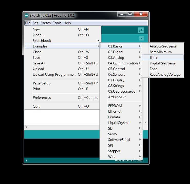Click the horizontal scrollbar left arrow
Image resolution: width=190 pixels, height=184 pixels.
point(26,127)
